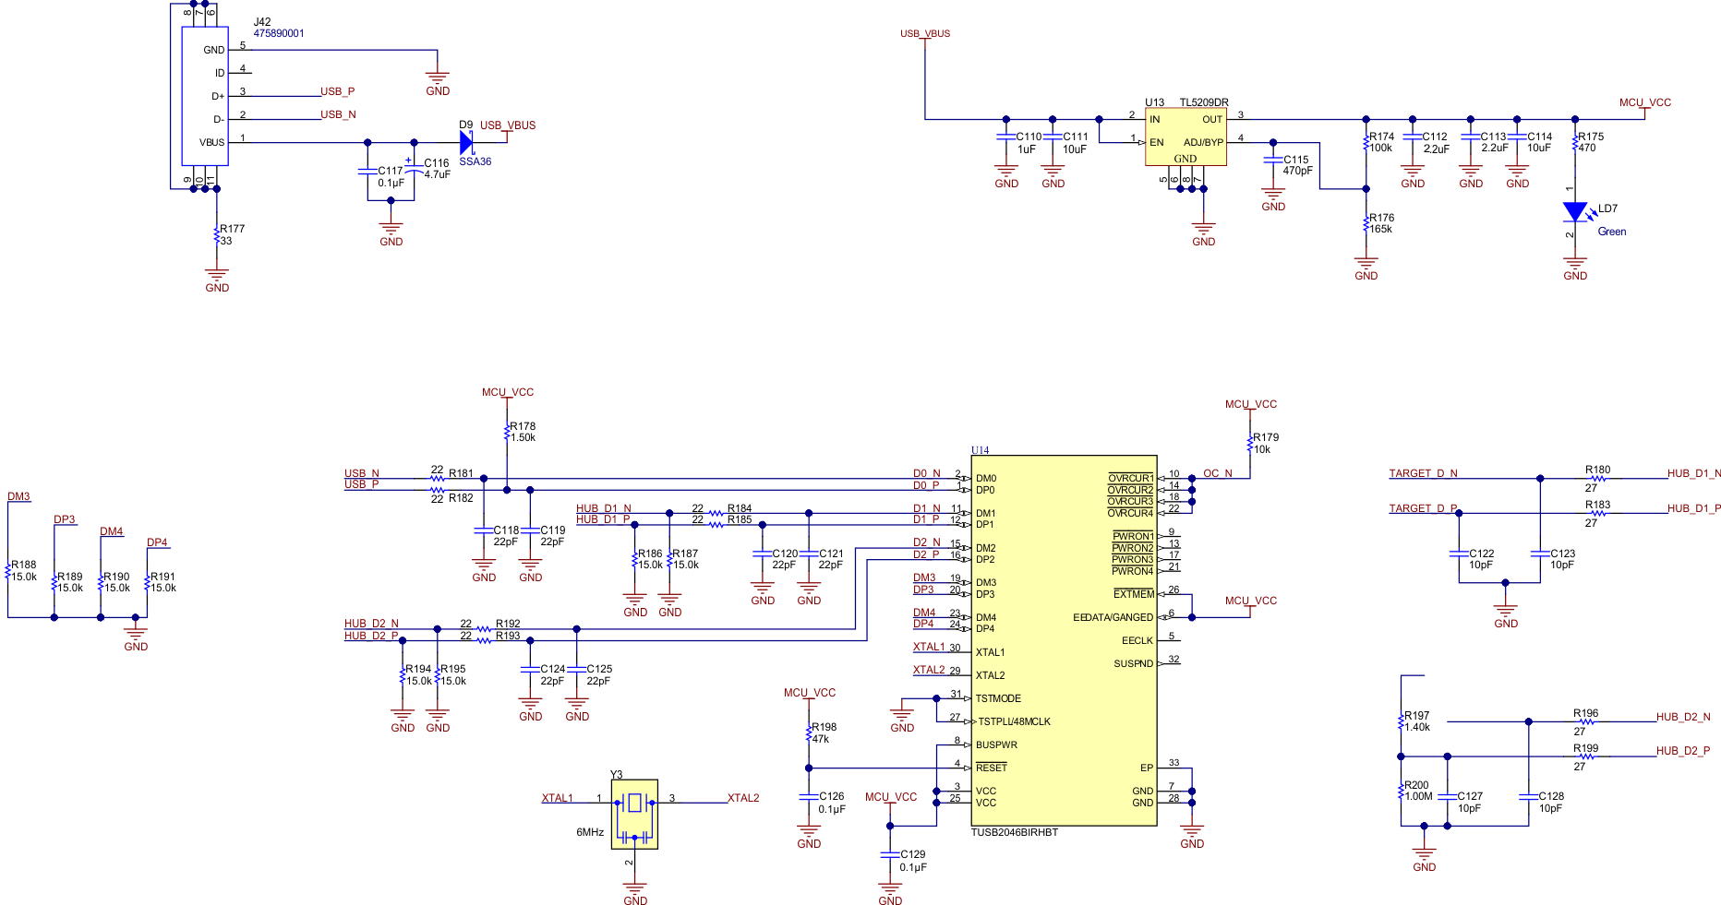Viewport: 1721px width, 905px height.
Task: Select the EEDATA/GANGED pin name on U14
Action: point(1113,617)
